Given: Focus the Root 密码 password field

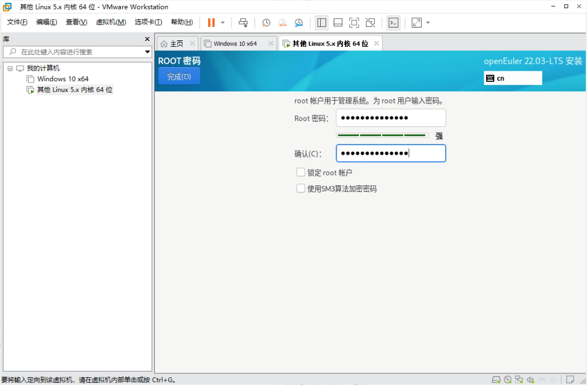Looking at the screenshot, I should coord(391,118).
